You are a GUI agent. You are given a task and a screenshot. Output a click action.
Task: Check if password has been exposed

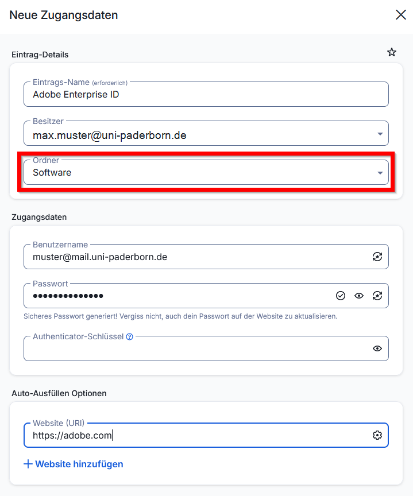(x=341, y=296)
